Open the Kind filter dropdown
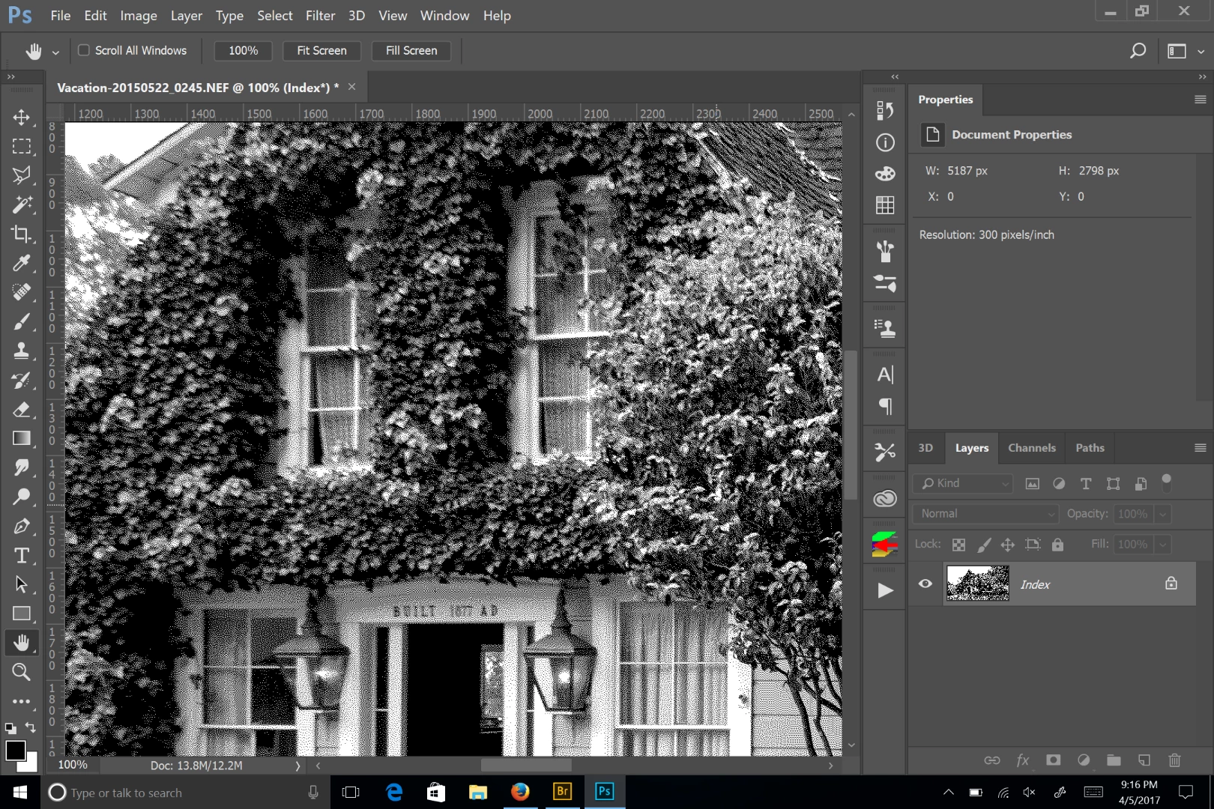The height and width of the screenshot is (809, 1214). 964,484
